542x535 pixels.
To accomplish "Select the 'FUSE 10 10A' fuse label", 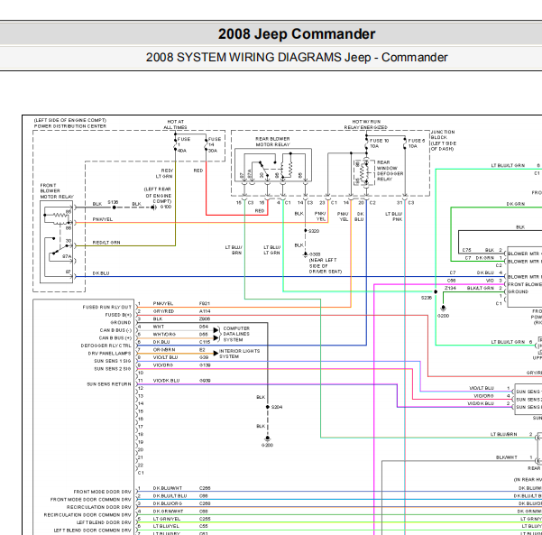I will tap(379, 143).
